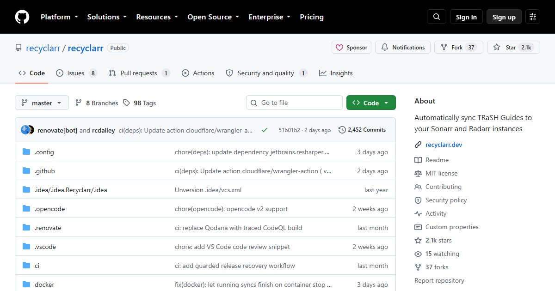Viewport: 555px width, 291px height.
Task: Star the recyclarr repository
Action: (513, 47)
